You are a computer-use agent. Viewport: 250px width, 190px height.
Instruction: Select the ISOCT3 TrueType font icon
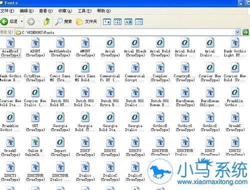point(10,167)
